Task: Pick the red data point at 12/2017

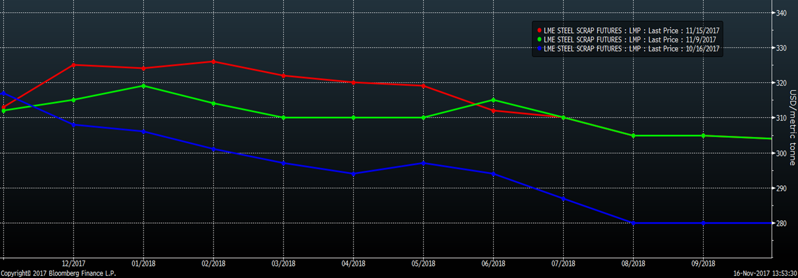Action: pyautogui.click(x=73, y=65)
